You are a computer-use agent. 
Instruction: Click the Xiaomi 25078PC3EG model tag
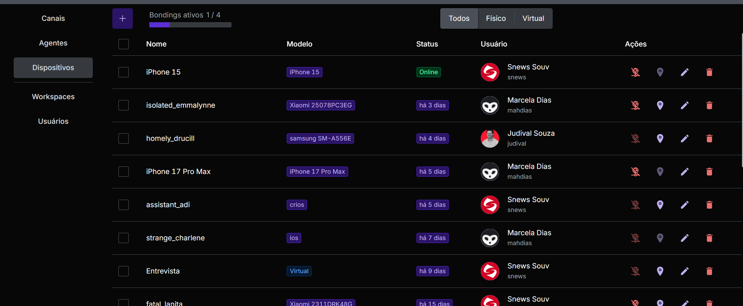coord(321,105)
